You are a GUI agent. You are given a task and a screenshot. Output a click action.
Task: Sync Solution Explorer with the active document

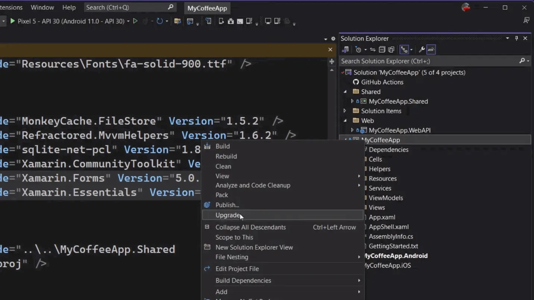click(x=373, y=49)
